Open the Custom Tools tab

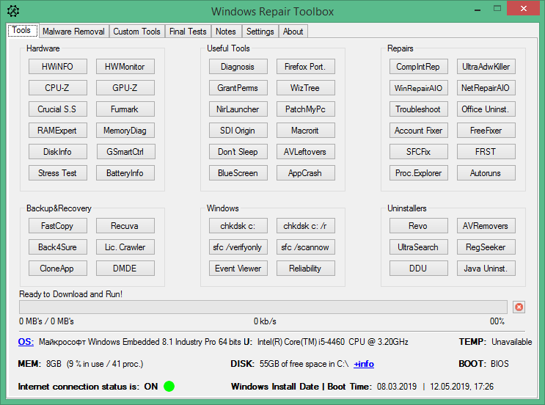click(136, 32)
